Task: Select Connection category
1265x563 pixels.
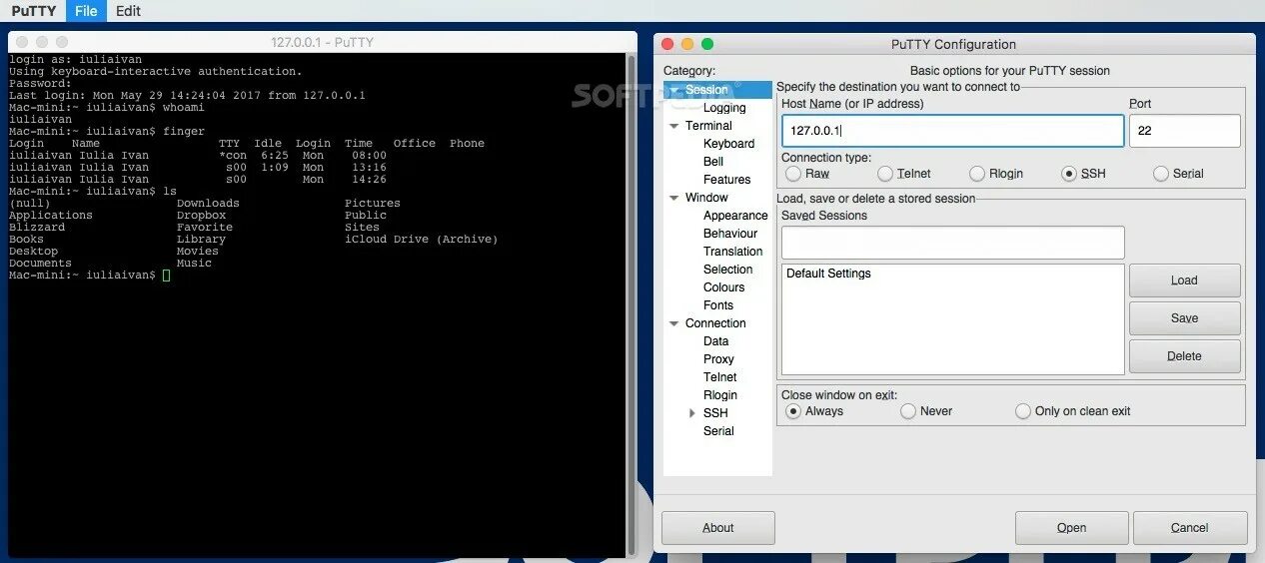Action: pos(715,323)
